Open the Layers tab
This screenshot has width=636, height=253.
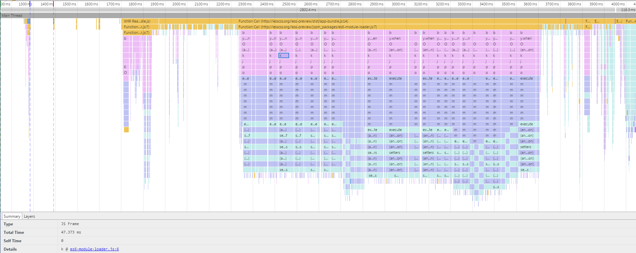click(x=29, y=216)
